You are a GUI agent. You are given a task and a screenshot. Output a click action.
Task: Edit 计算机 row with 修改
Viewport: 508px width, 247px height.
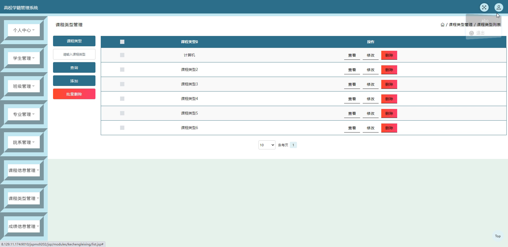click(371, 55)
